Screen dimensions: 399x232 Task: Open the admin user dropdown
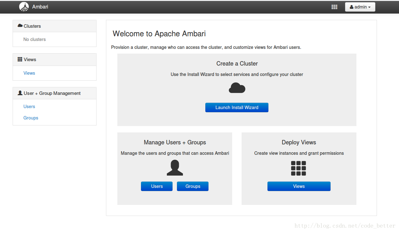coord(360,7)
